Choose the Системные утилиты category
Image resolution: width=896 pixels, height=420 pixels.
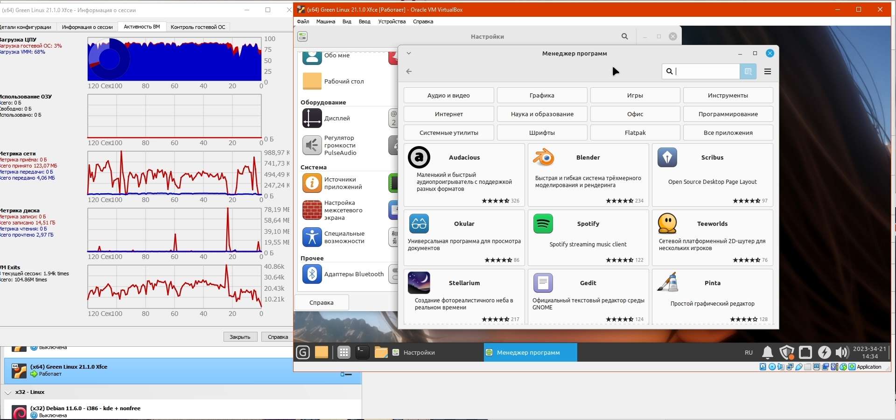[448, 133]
